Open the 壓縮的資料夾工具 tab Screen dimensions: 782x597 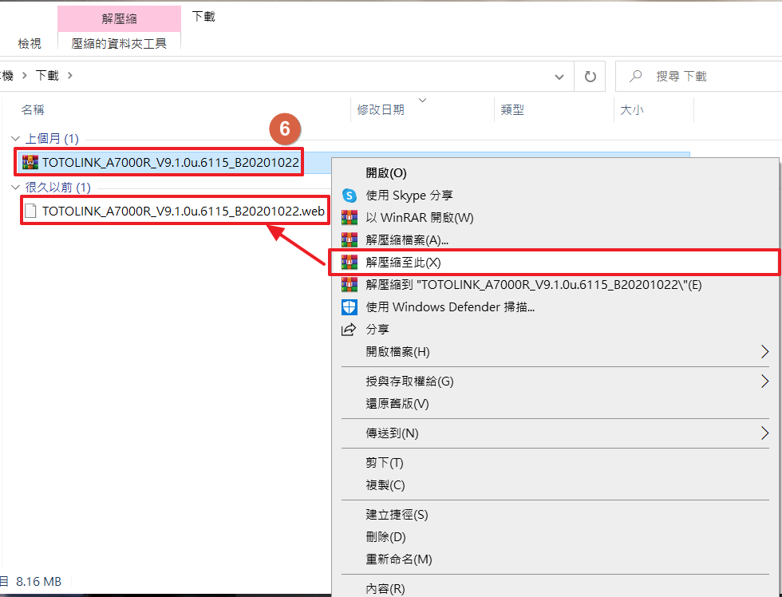[119, 44]
